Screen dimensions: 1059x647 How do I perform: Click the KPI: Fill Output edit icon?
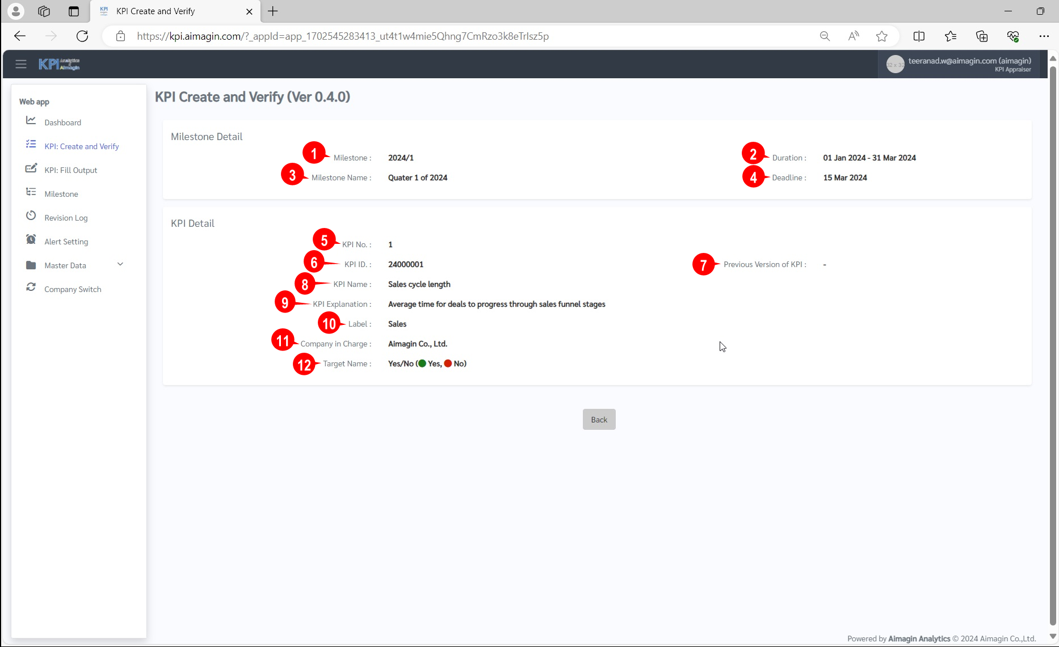31,168
